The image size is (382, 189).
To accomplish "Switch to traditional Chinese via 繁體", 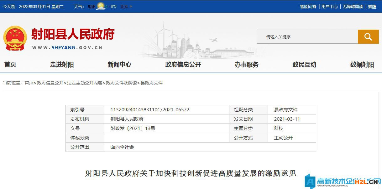I will point(372,7).
